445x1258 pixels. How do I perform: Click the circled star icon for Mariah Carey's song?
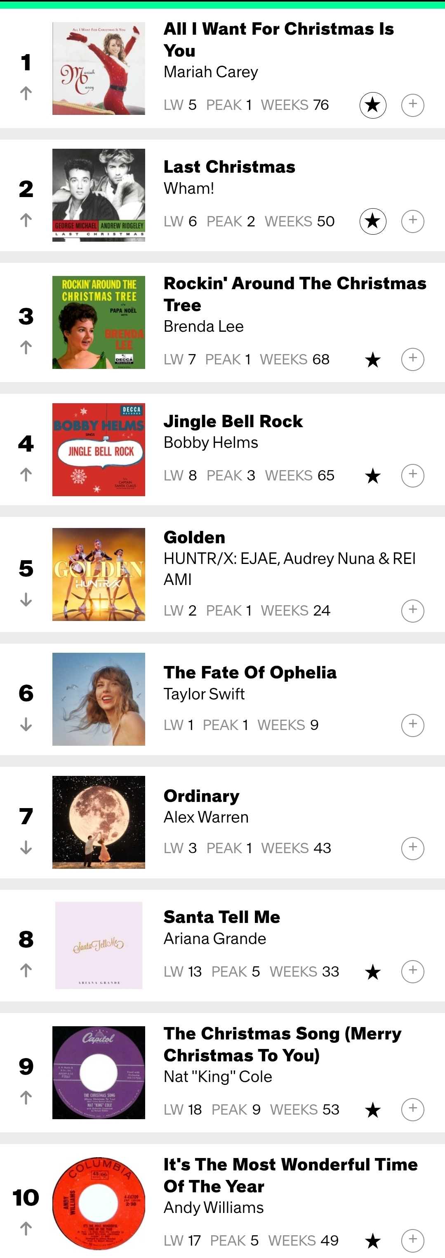[373, 105]
